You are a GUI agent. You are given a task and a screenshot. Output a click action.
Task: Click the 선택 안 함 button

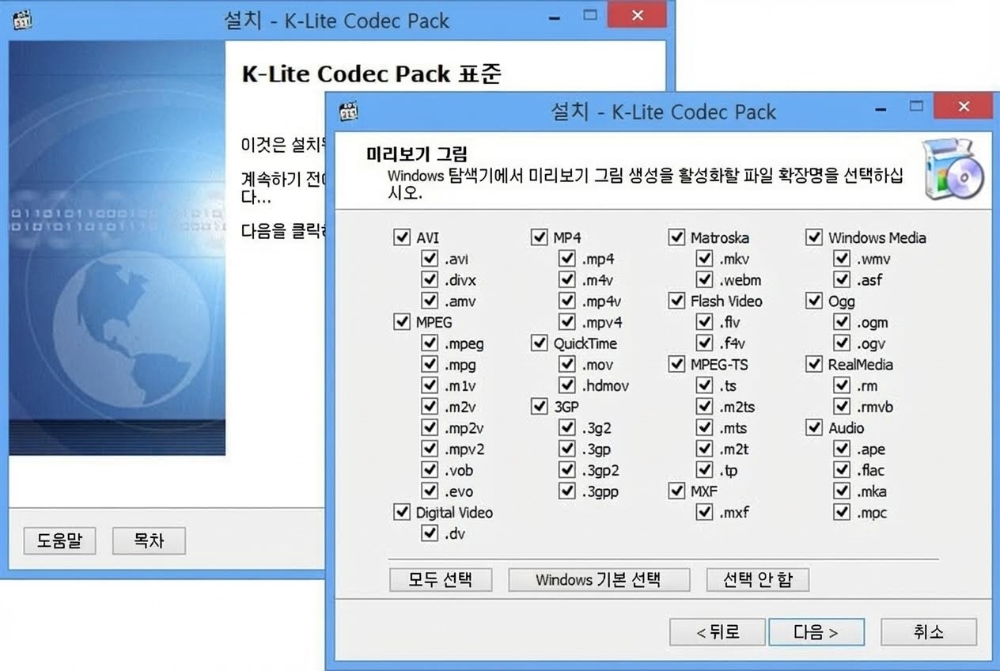coord(757,579)
